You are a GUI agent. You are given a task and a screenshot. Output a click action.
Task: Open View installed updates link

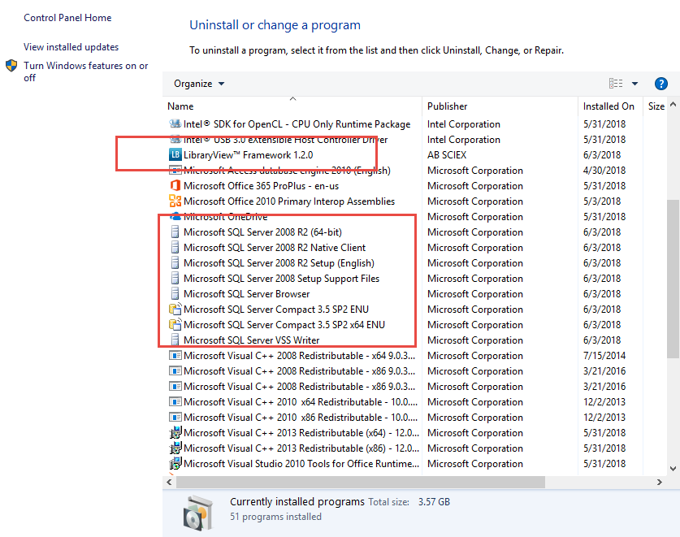point(71,47)
